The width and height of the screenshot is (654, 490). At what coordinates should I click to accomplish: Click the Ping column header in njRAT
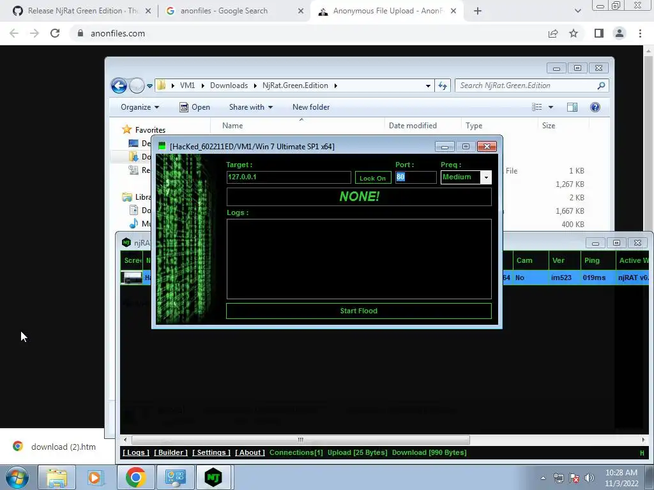click(598, 260)
